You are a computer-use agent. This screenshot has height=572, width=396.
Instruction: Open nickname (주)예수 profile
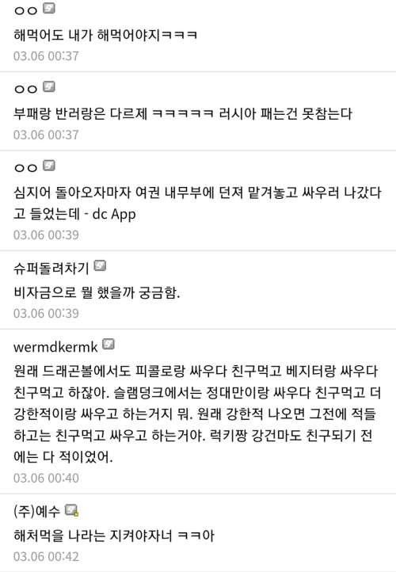point(36,512)
